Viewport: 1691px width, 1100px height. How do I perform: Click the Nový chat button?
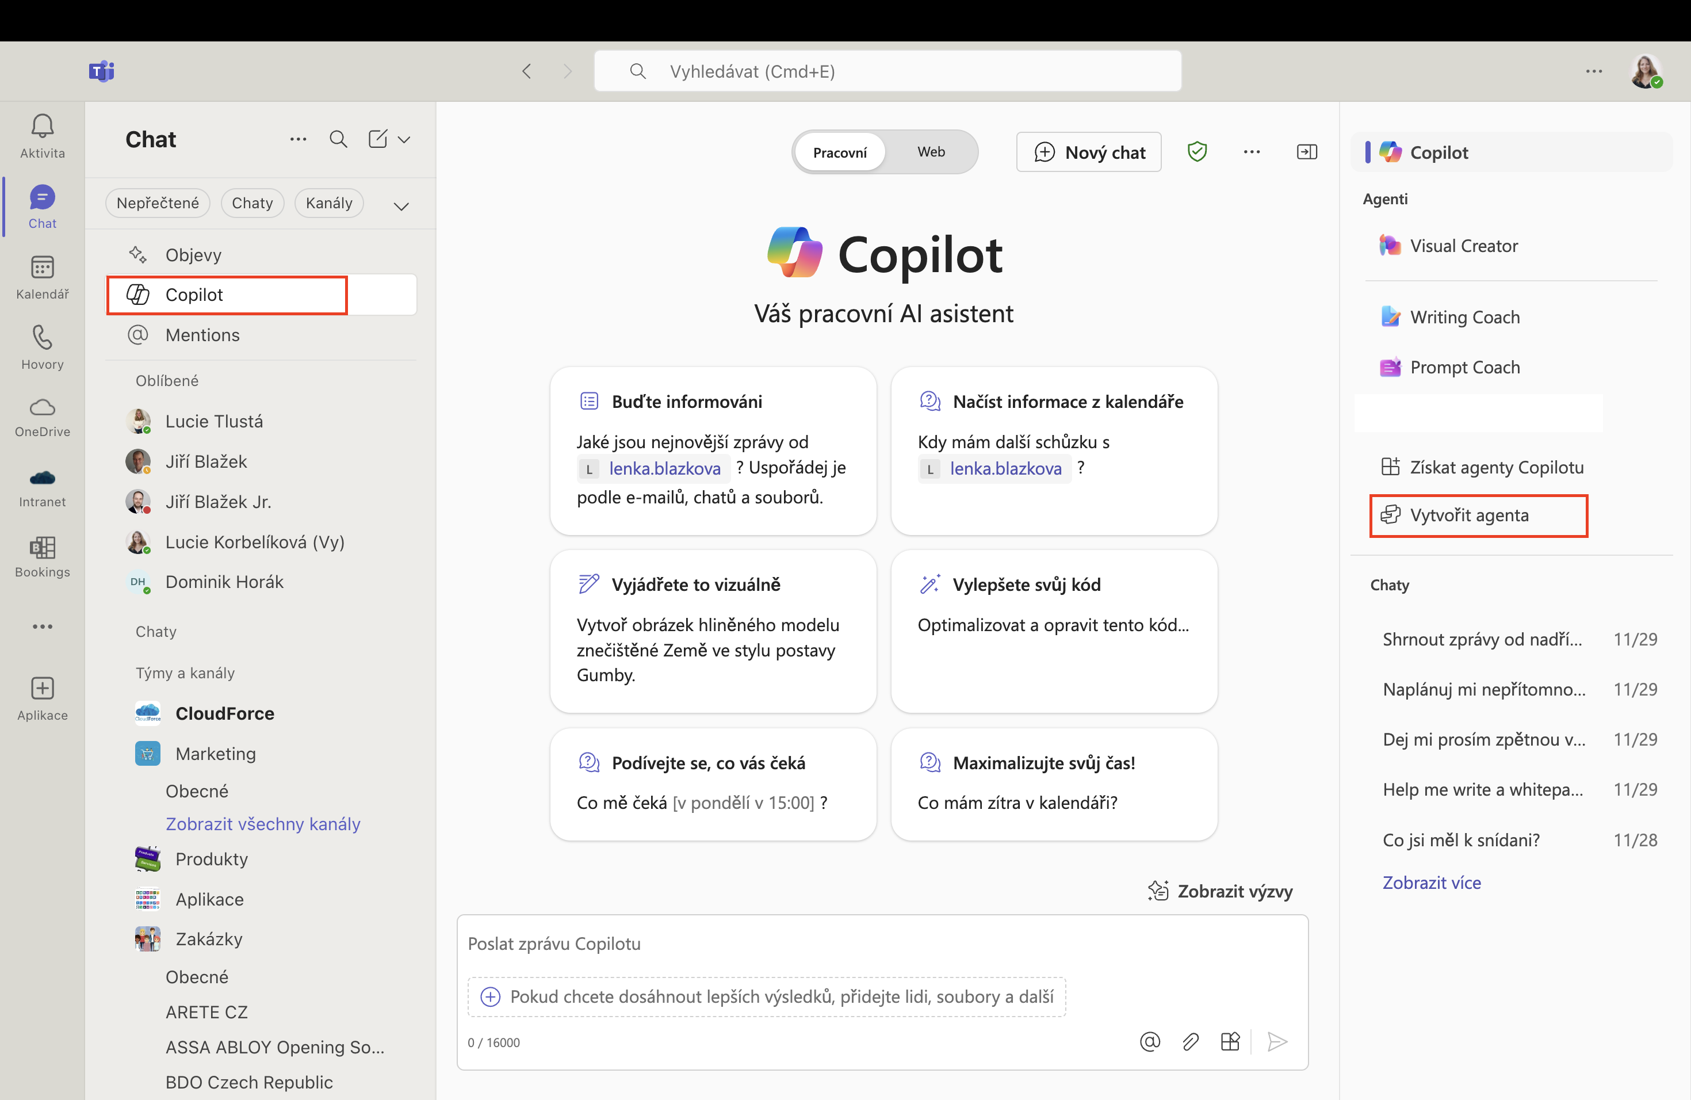[1088, 152]
